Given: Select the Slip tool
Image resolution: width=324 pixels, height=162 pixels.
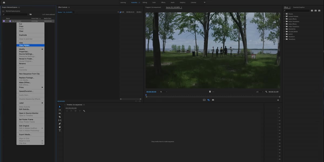Looking at the screenshot, I should point(60,120).
